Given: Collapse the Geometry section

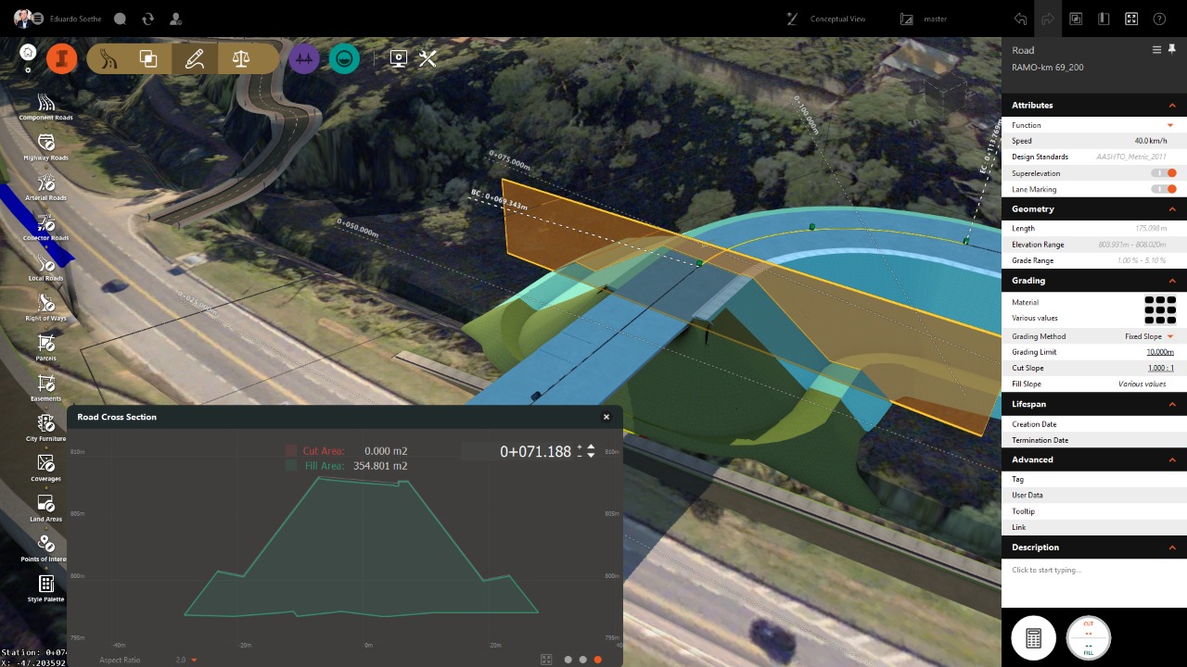Looking at the screenshot, I should [x=1172, y=209].
